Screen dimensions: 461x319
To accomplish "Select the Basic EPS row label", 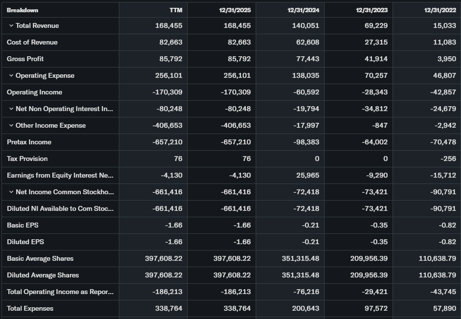I will coord(22,225).
